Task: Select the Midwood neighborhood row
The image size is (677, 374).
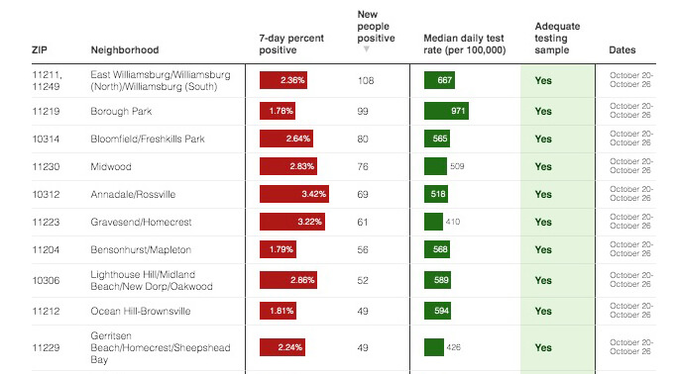Action: 344,166
